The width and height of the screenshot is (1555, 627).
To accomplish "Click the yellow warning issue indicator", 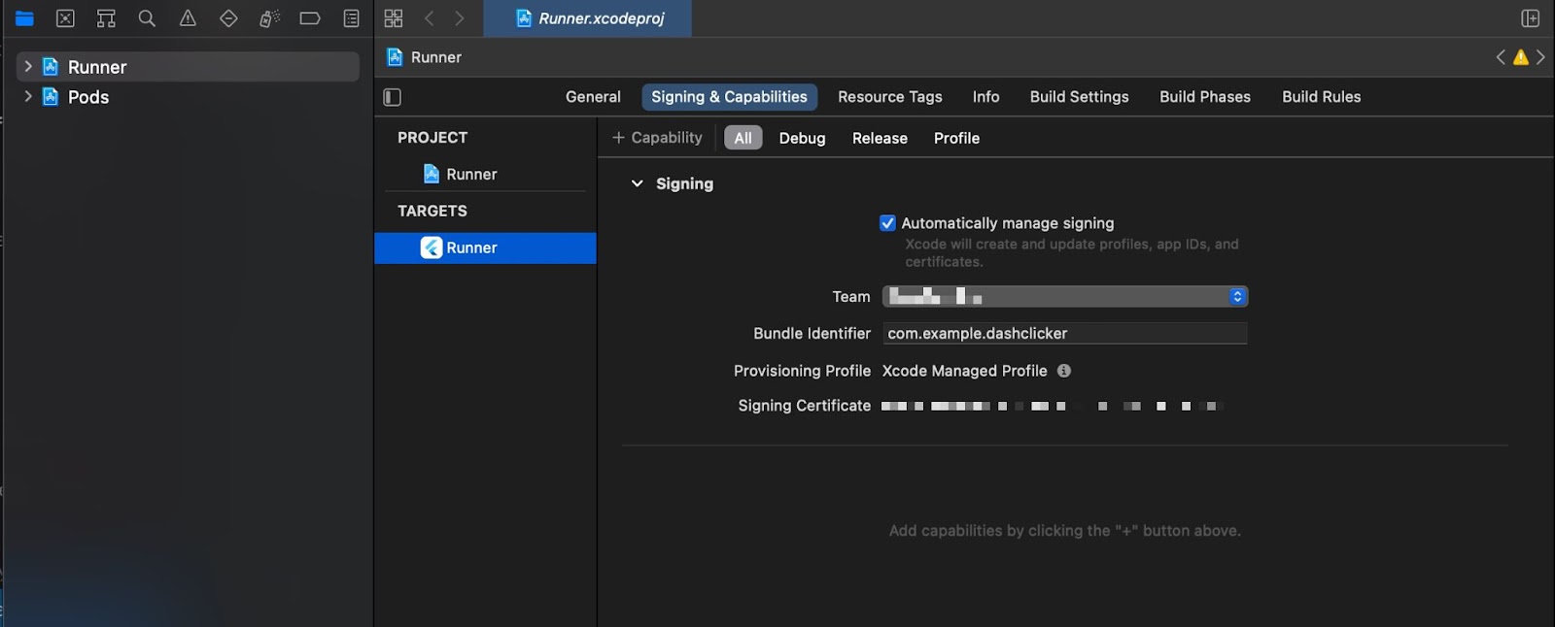I will click(x=1521, y=57).
